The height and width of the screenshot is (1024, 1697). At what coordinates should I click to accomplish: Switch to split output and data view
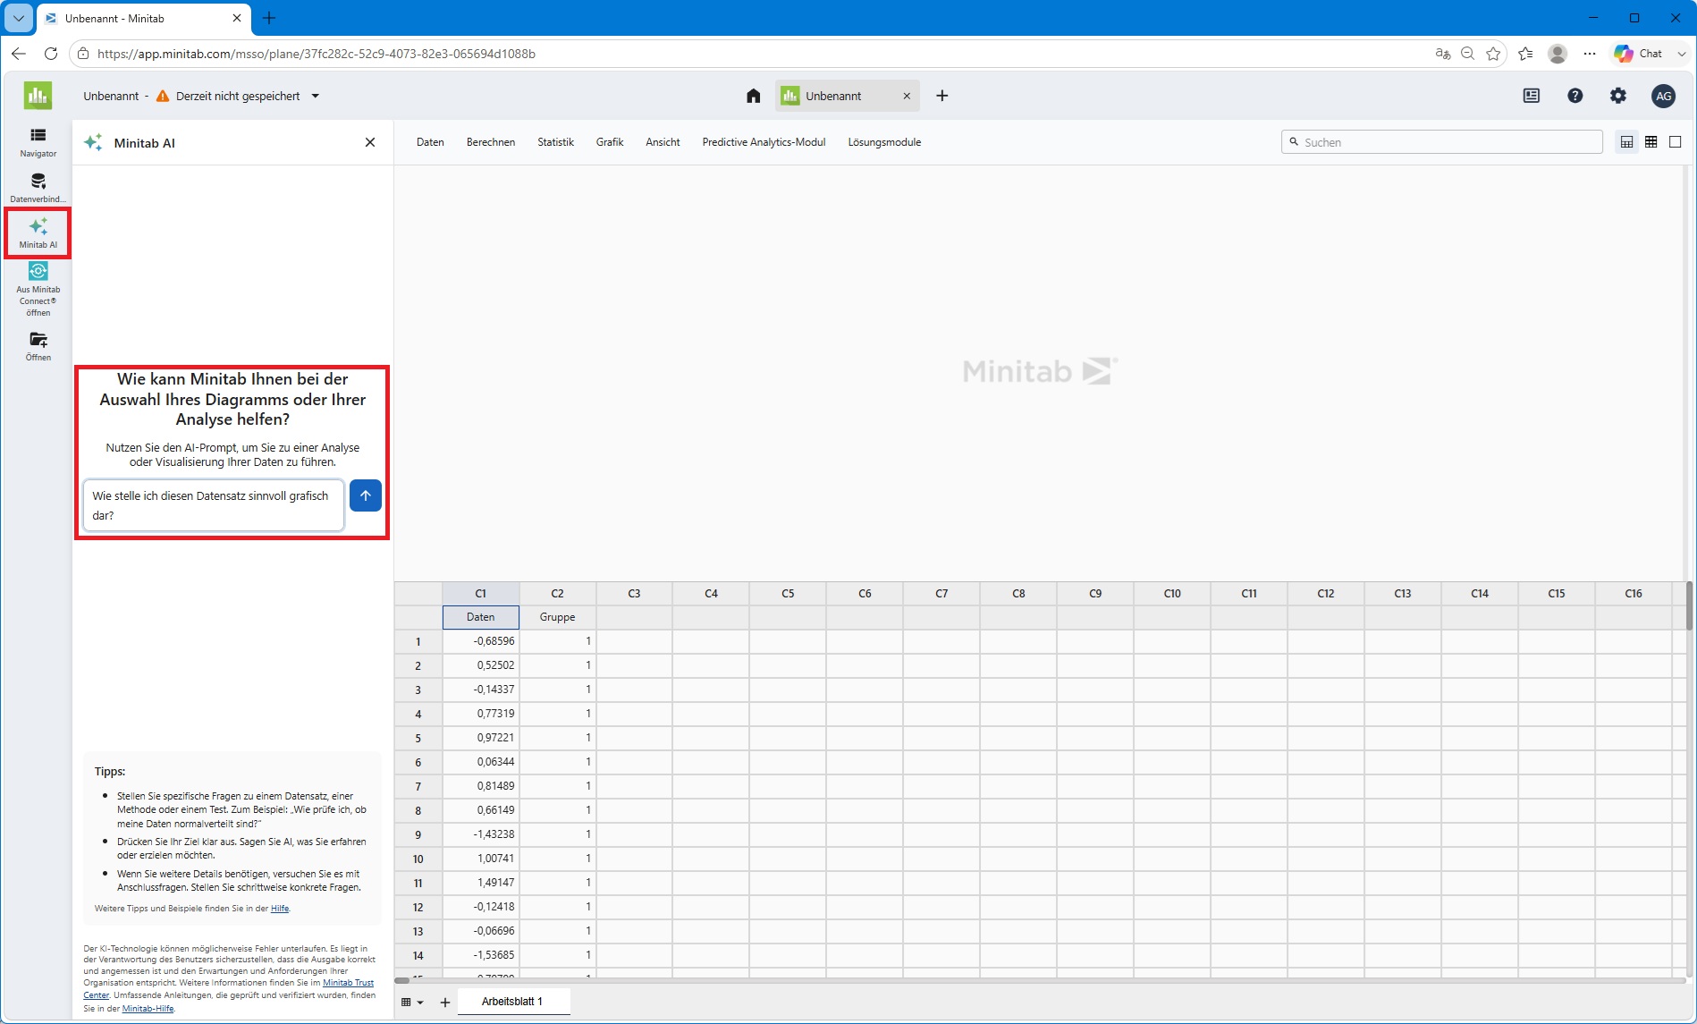point(1626,142)
